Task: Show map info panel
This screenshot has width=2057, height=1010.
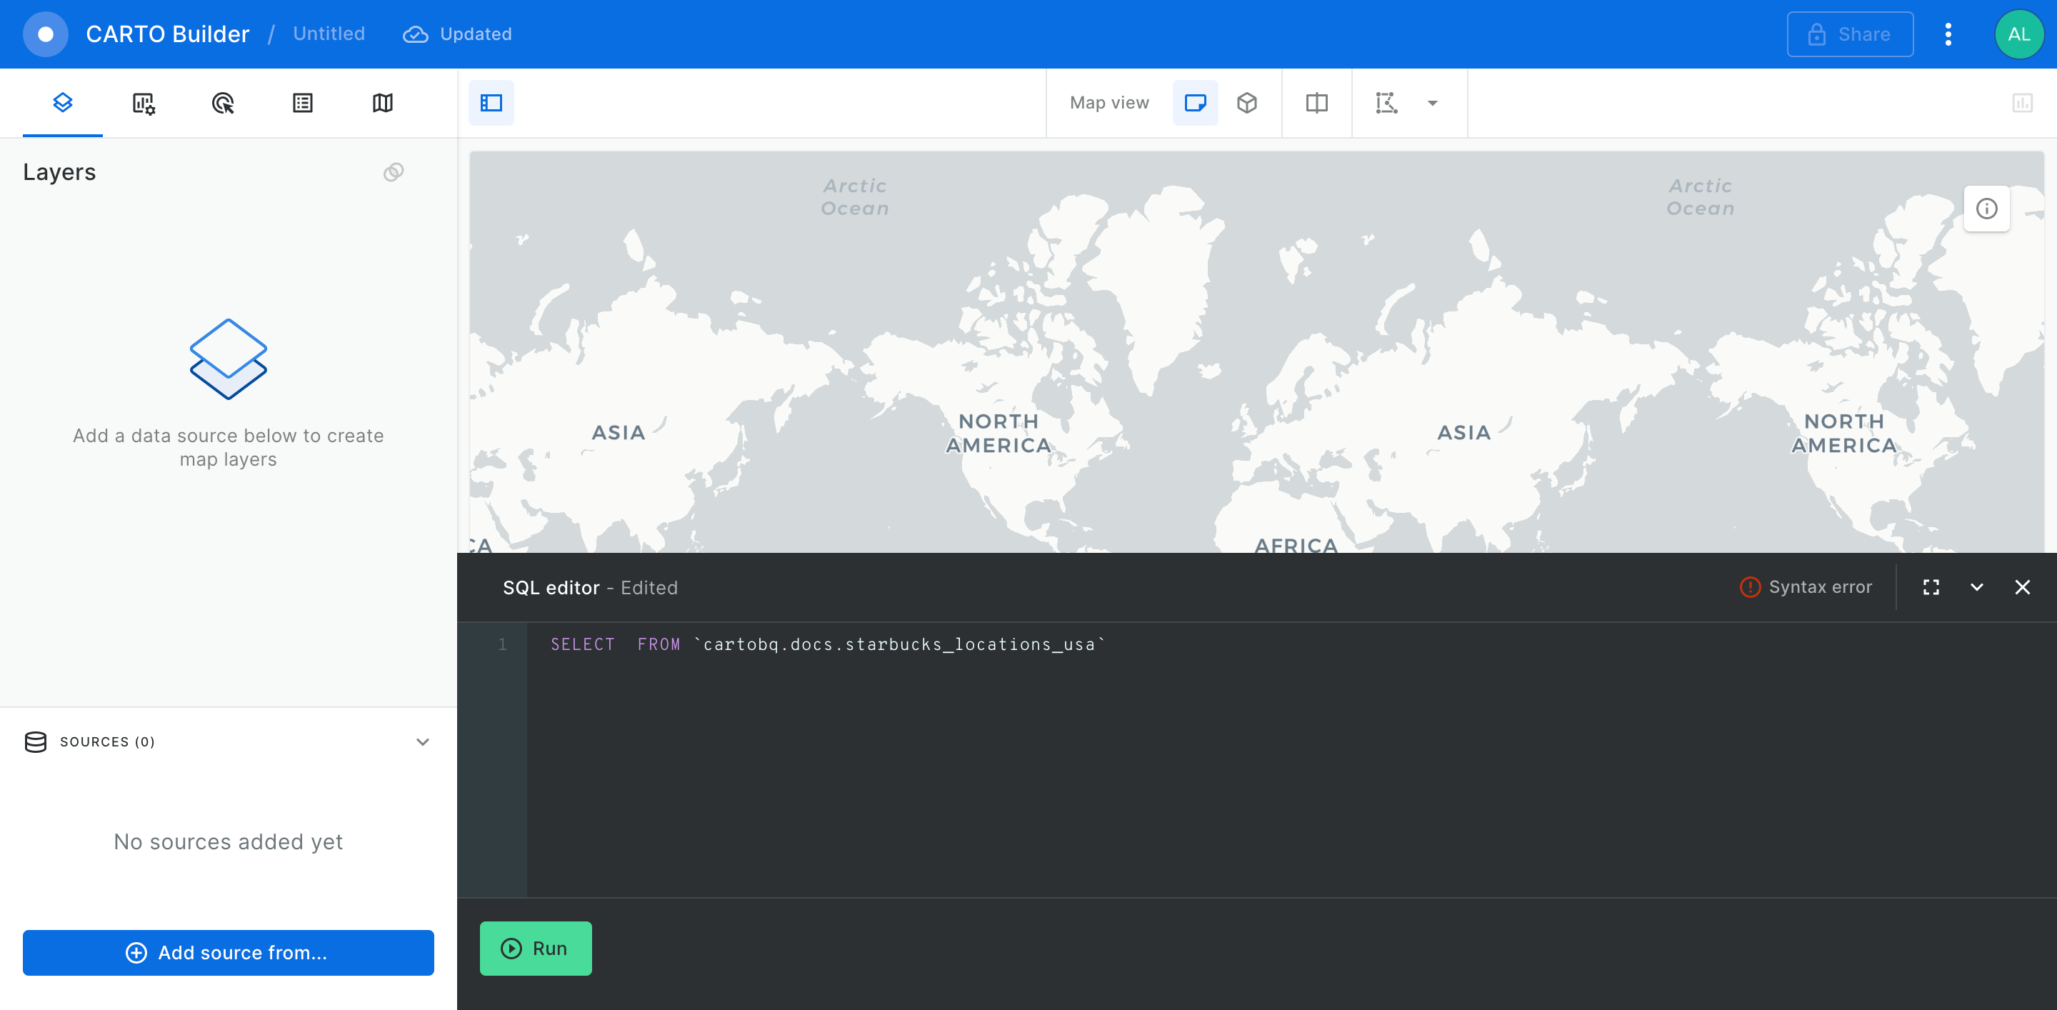Action: 1986,209
